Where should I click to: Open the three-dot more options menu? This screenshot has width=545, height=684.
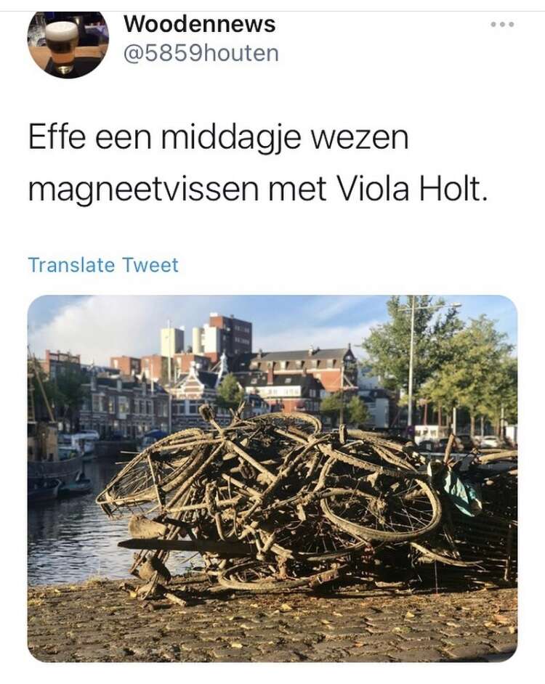[x=502, y=25]
